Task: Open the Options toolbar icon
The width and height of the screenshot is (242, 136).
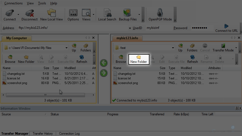Action: click(73, 15)
